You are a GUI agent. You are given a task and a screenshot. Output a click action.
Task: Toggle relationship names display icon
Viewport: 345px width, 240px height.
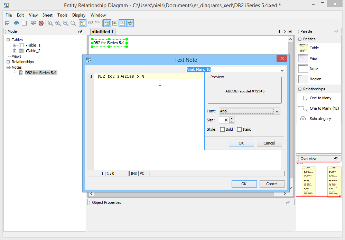[x=130, y=23]
